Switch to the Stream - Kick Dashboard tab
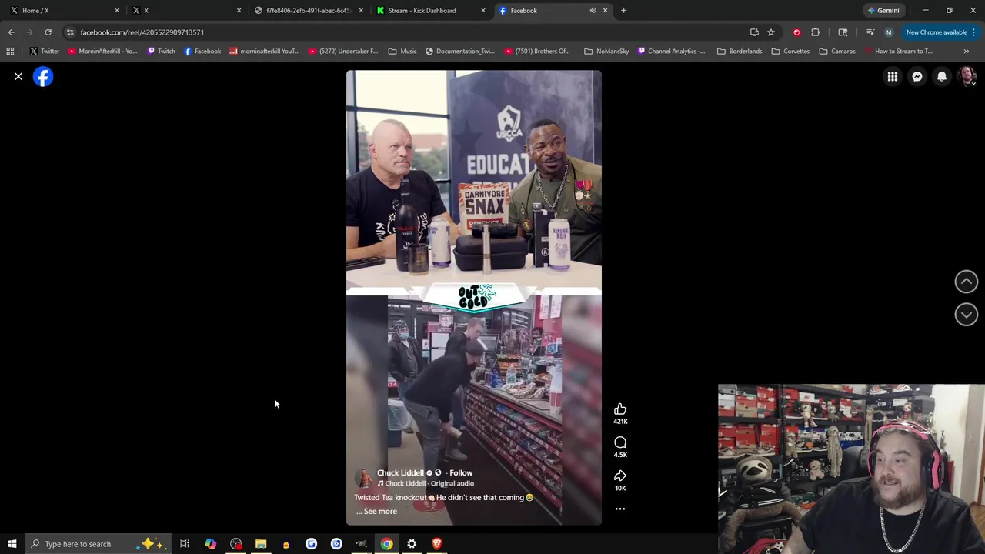This screenshot has width=985, height=554. [x=429, y=10]
